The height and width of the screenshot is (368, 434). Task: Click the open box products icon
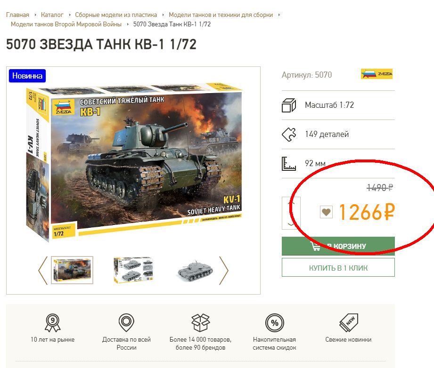click(x=200, y=323)
